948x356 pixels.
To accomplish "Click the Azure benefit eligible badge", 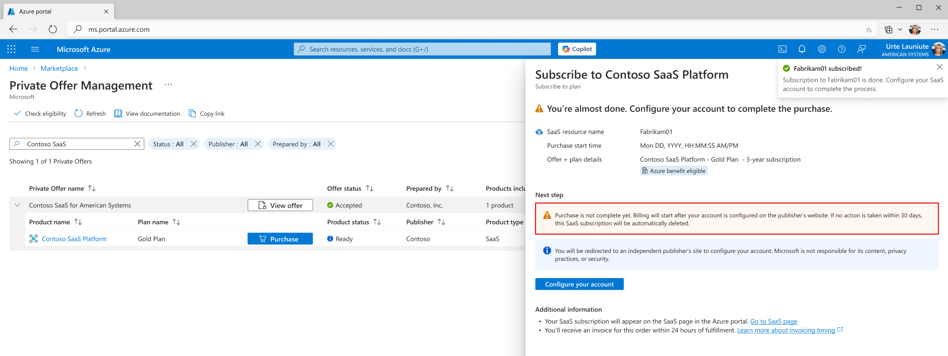I will pos(674,171).
